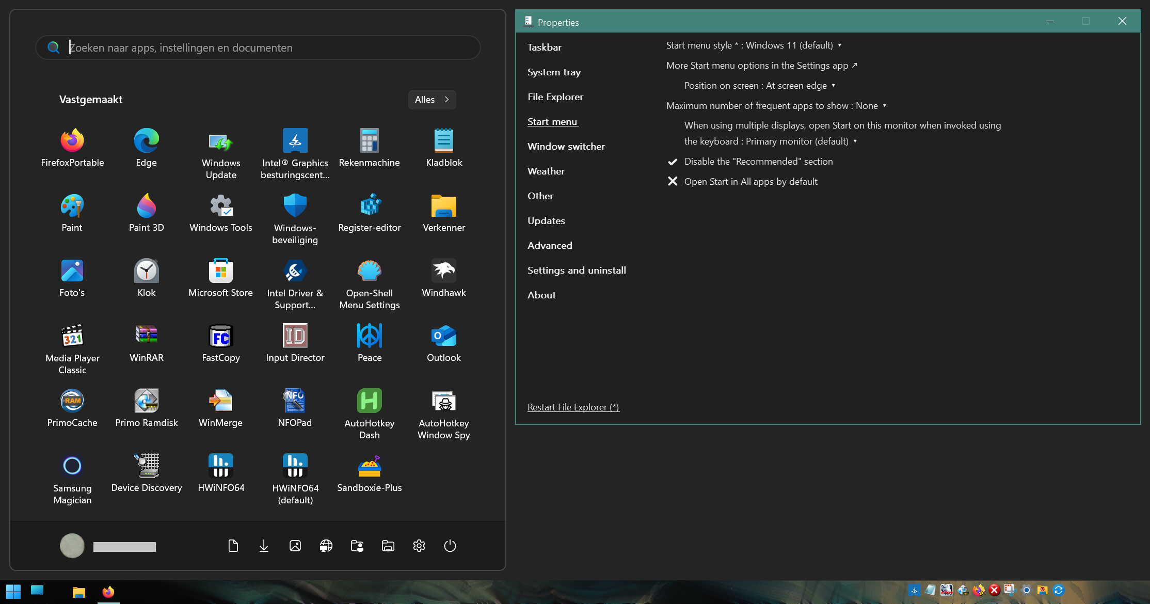The image size is (1150, 604).
Task: Open Media Player Classic
Action: tap(72, 349)
